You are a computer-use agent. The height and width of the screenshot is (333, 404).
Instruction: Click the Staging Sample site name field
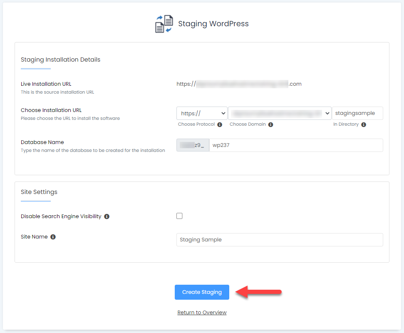280,240
